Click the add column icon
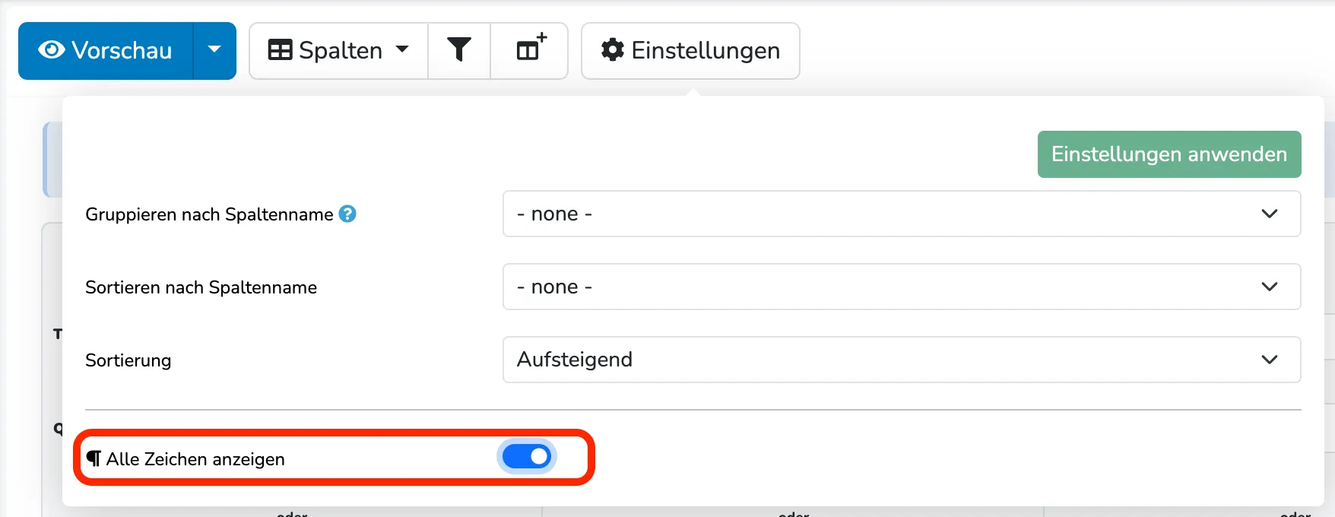 tap(530, 49)
